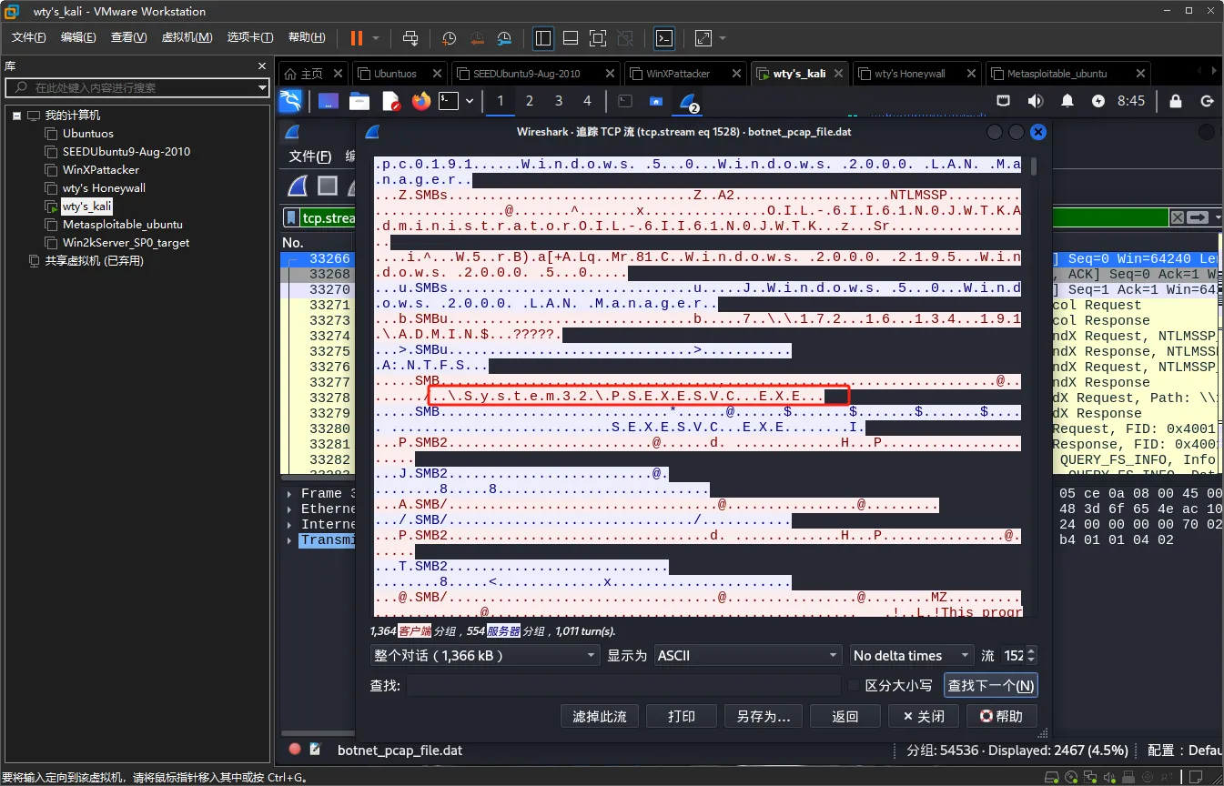Click the Kali log out icon
Image resolution: width=1224 pixels, height=786 pixels.
pos(1208,101)
